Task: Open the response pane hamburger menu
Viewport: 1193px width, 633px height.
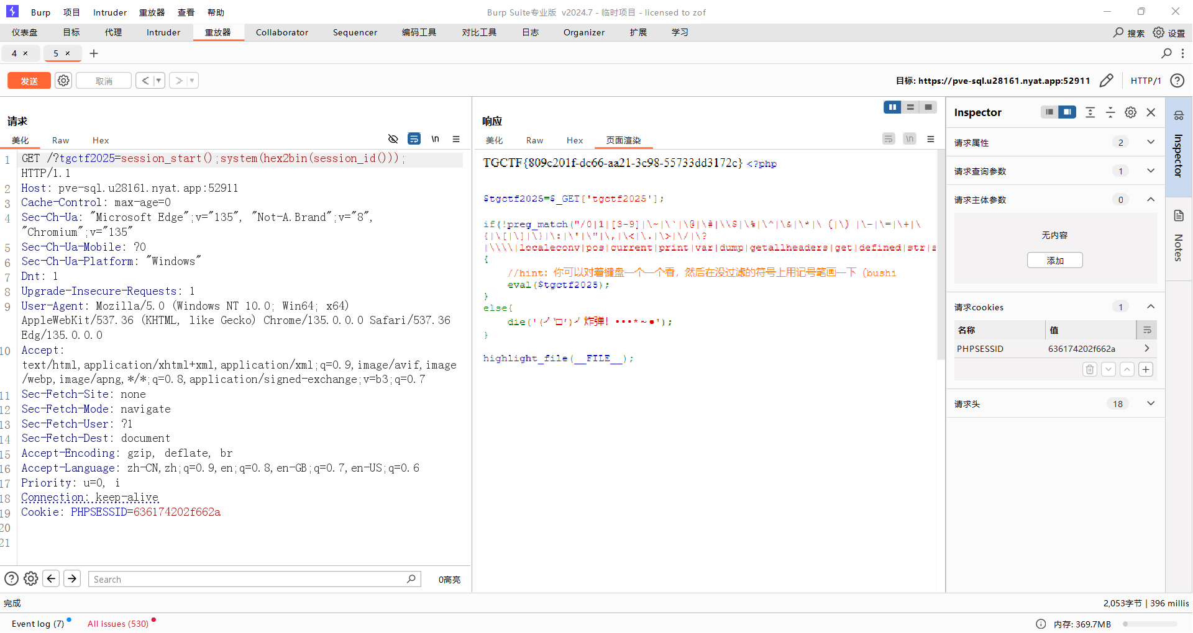Action: [931, 139]
